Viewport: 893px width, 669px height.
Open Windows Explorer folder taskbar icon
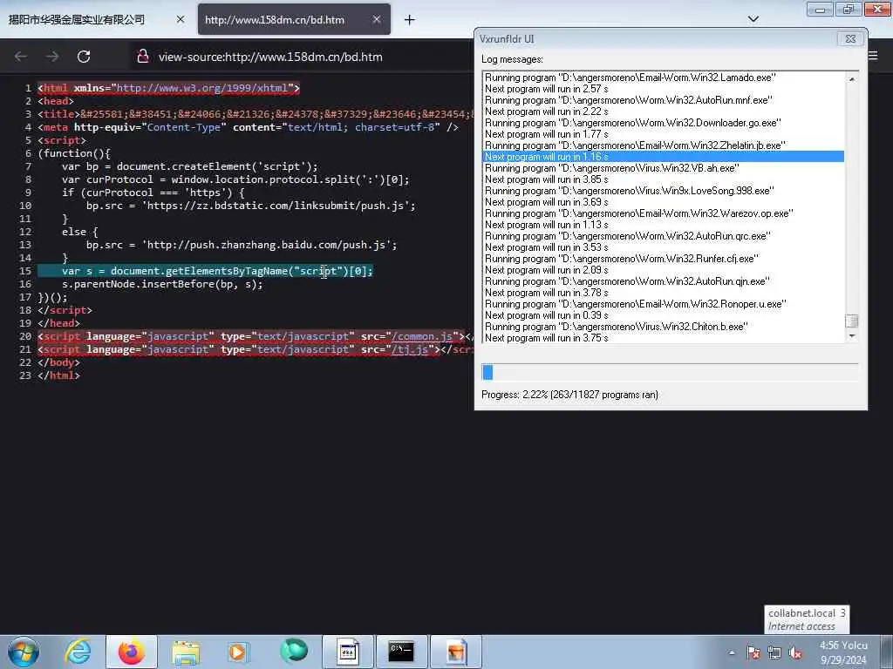coord(186,652)
